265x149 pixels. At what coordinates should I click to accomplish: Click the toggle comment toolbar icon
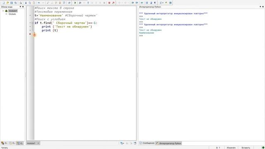click(x=142, y=3)
